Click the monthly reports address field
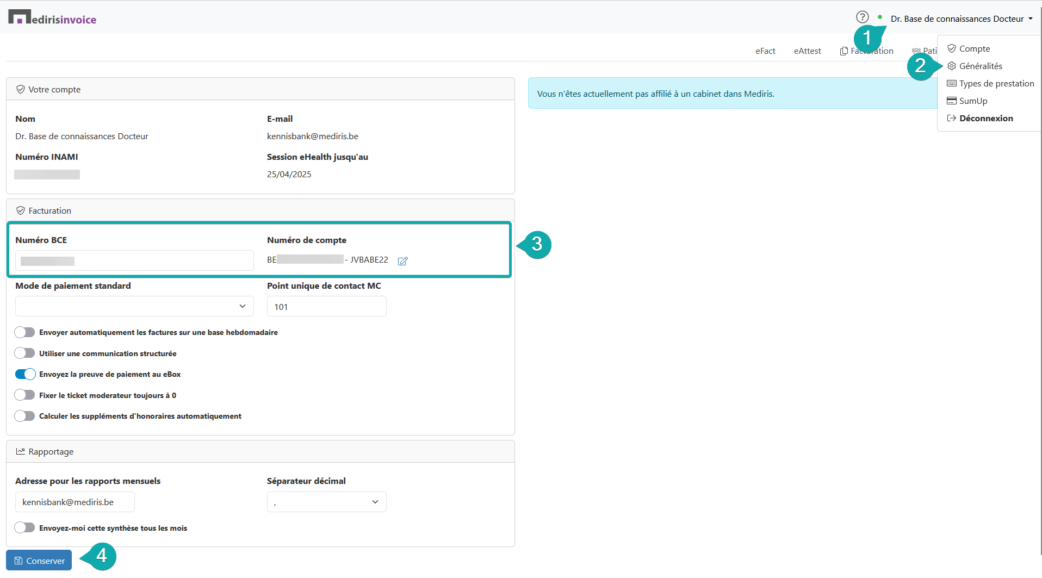The width and height of the screenshot is (1042, 578). pyautogui.click(x=75, y=502)
